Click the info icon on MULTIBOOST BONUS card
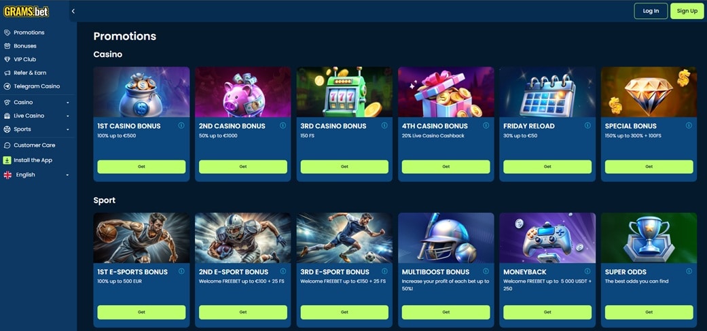This screenshot has width=707, height=331. click(x=486, y=271)
